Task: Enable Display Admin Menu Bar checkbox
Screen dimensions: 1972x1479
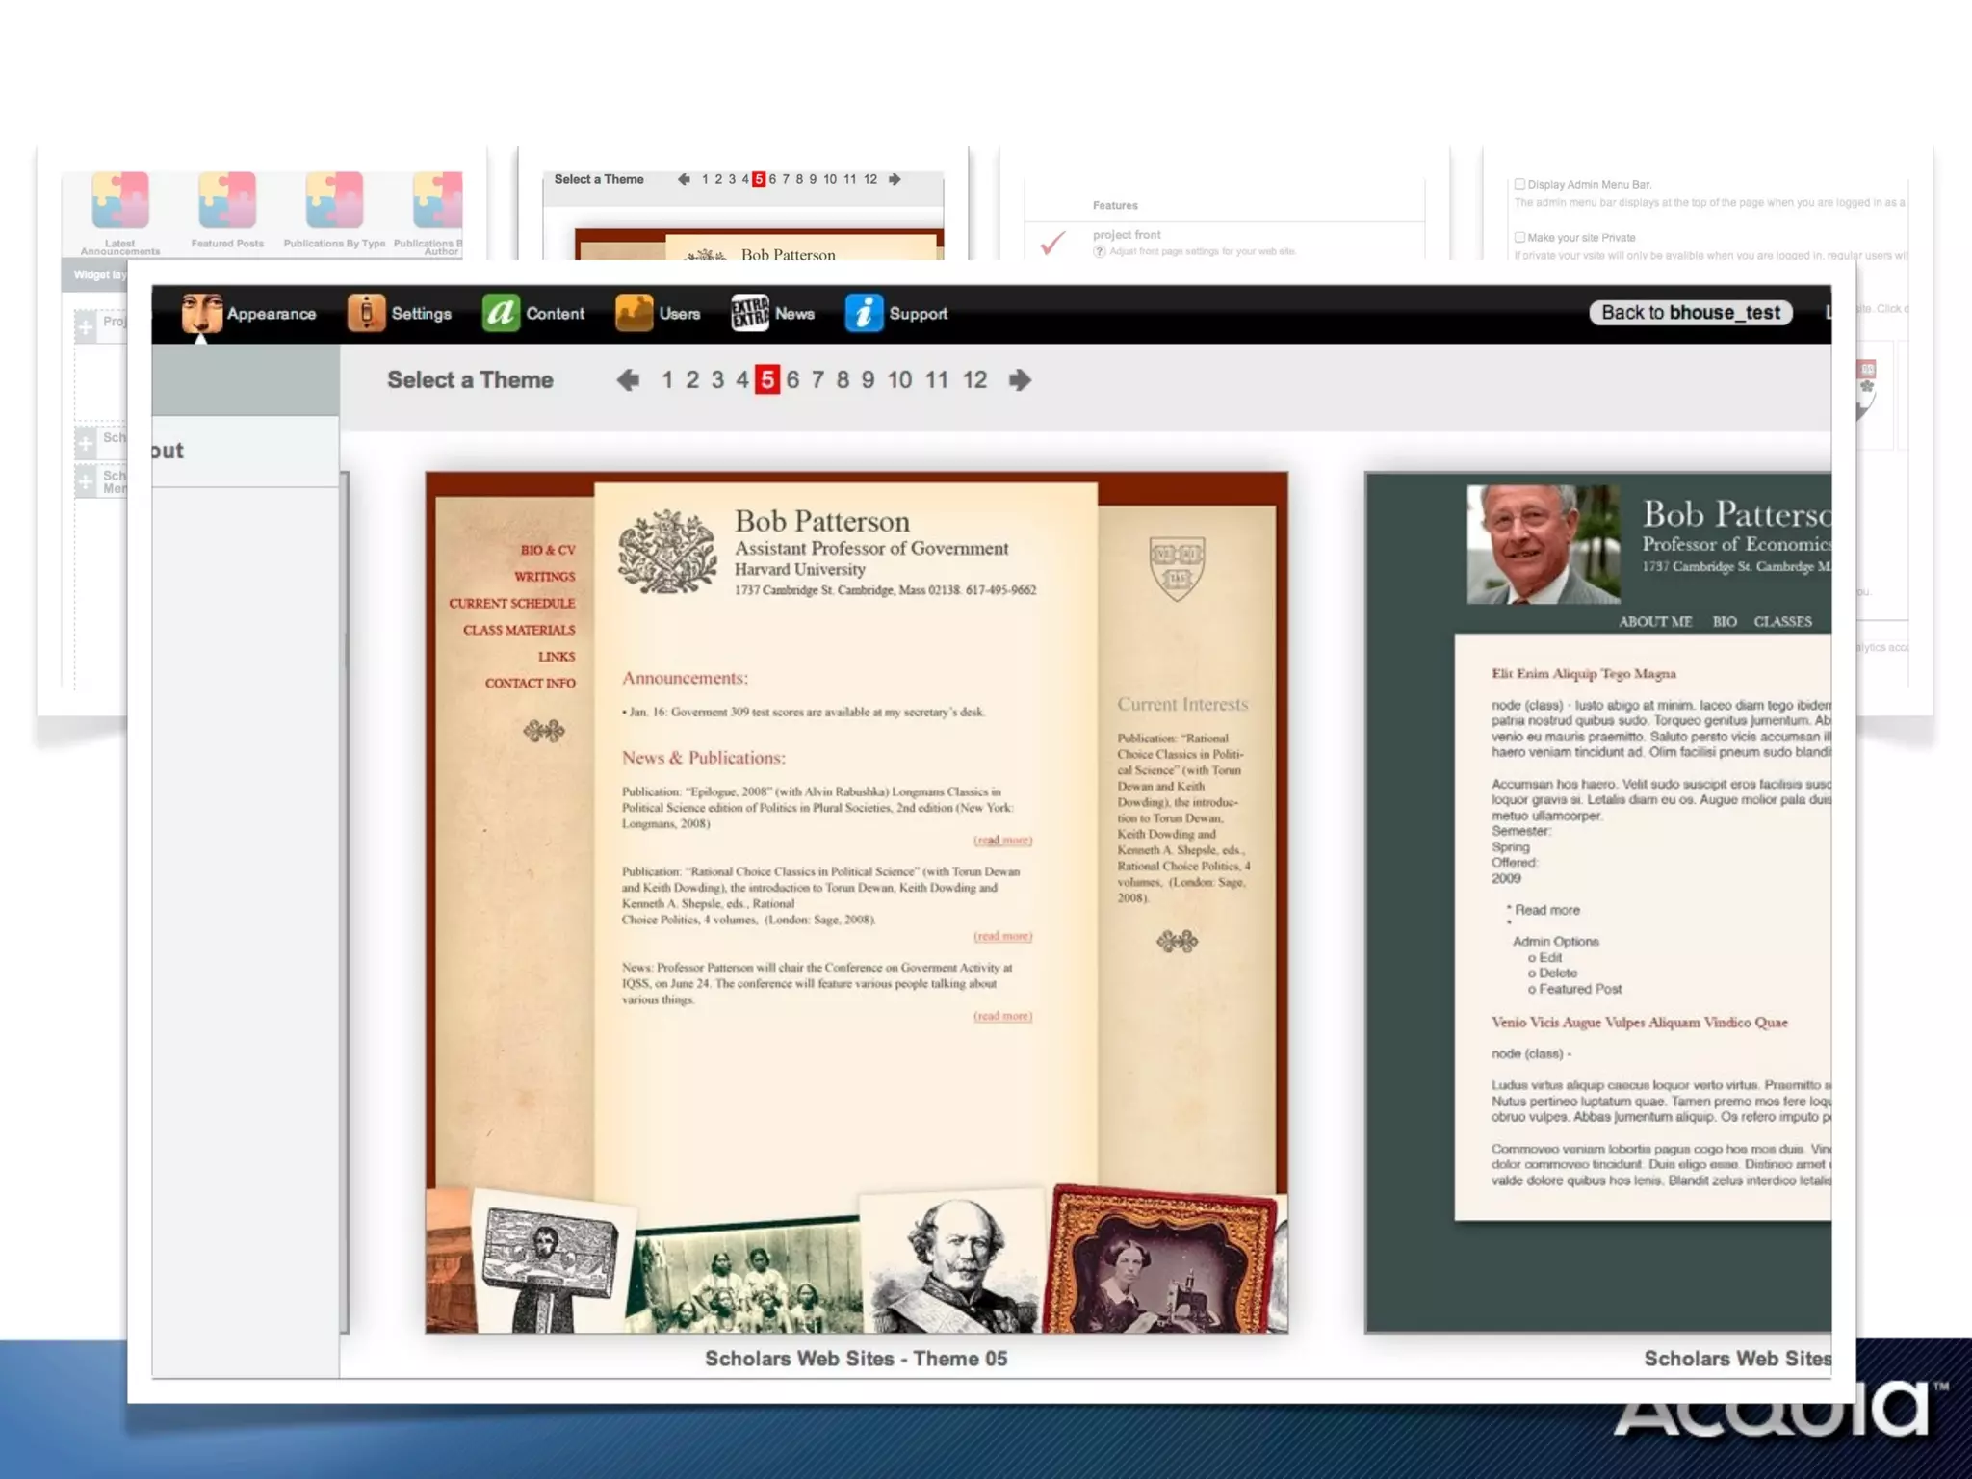Action: coord(1519,184)
